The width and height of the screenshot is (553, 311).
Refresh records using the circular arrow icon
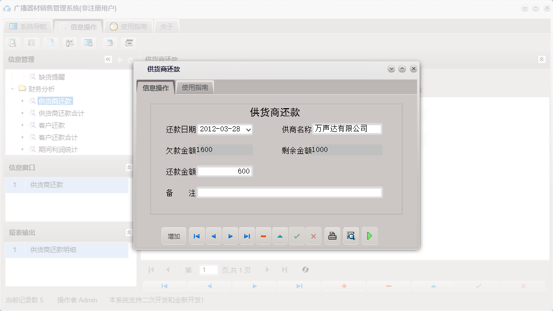tap(306, 270)
